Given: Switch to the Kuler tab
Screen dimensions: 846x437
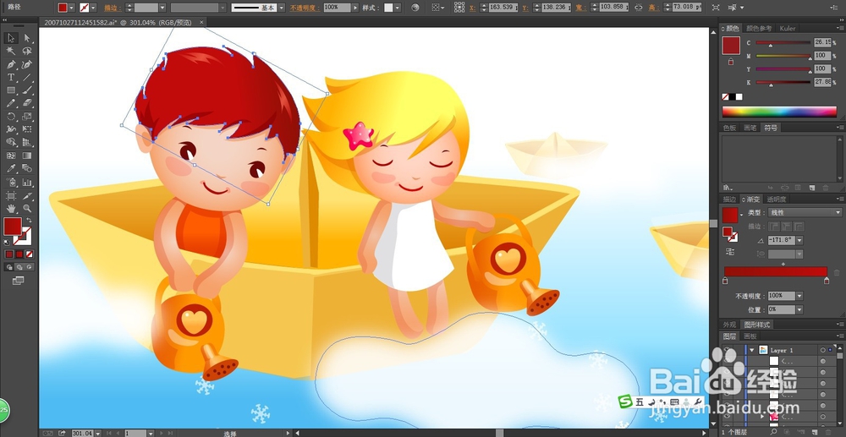Looking at the screenshot, I should pos(788,28).
